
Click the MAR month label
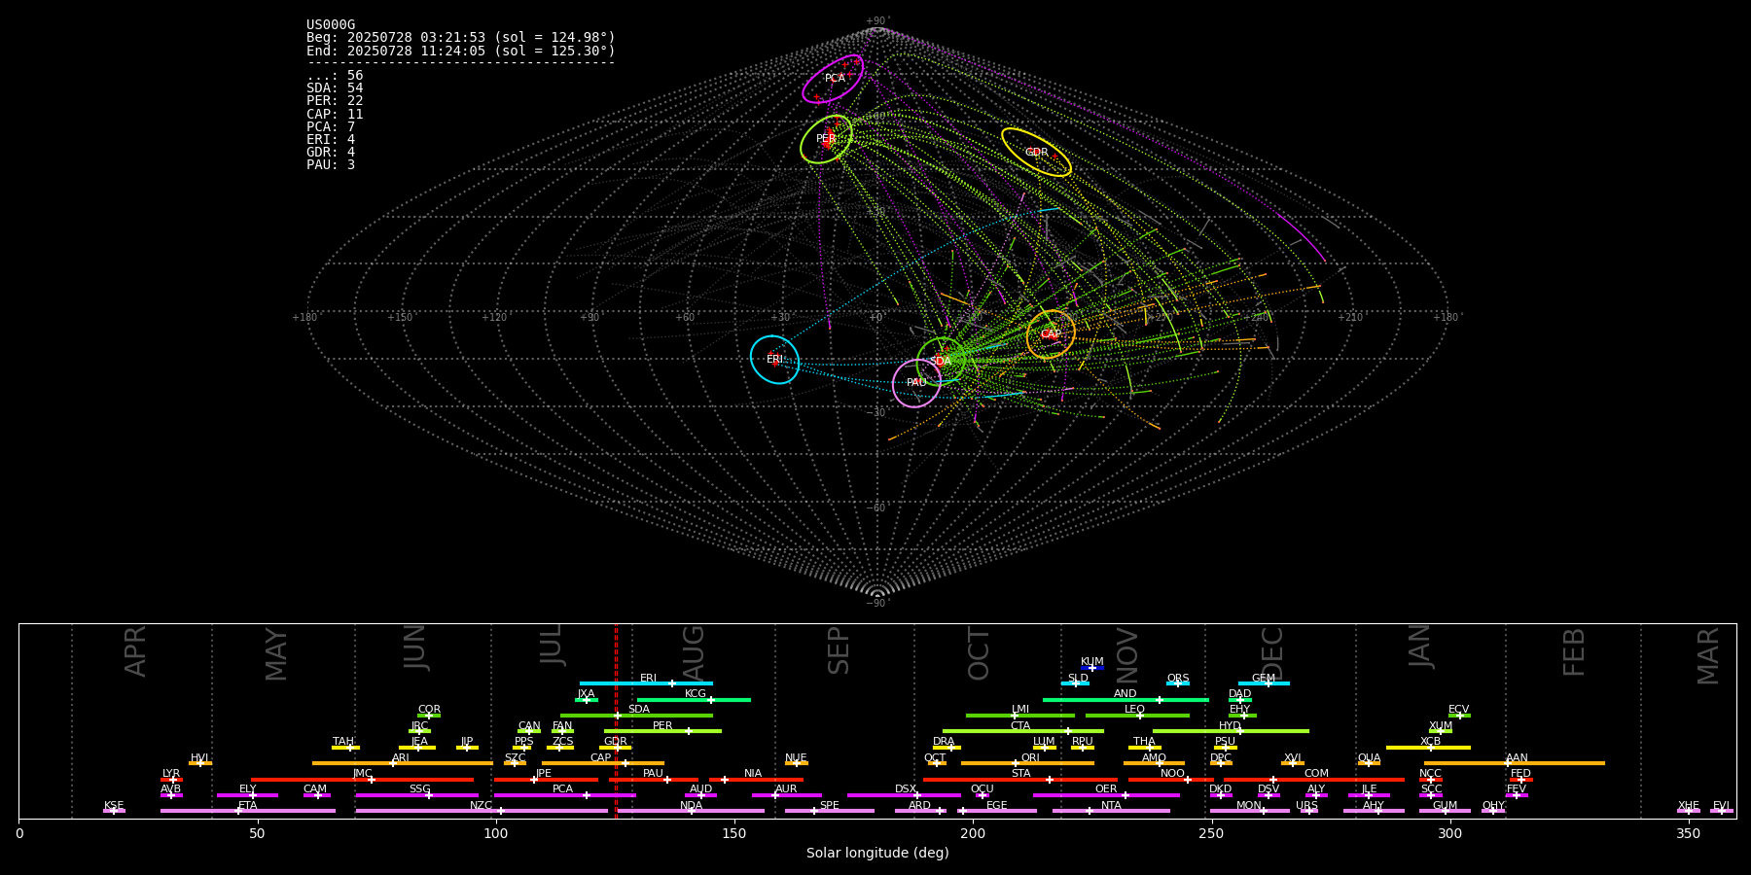(1708, 656)
